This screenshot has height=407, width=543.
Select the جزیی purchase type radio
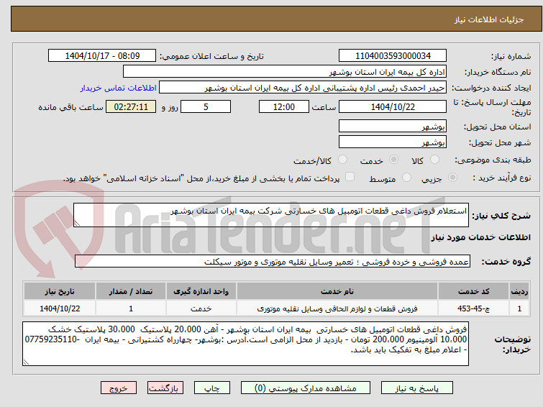(x=452, y=178)
